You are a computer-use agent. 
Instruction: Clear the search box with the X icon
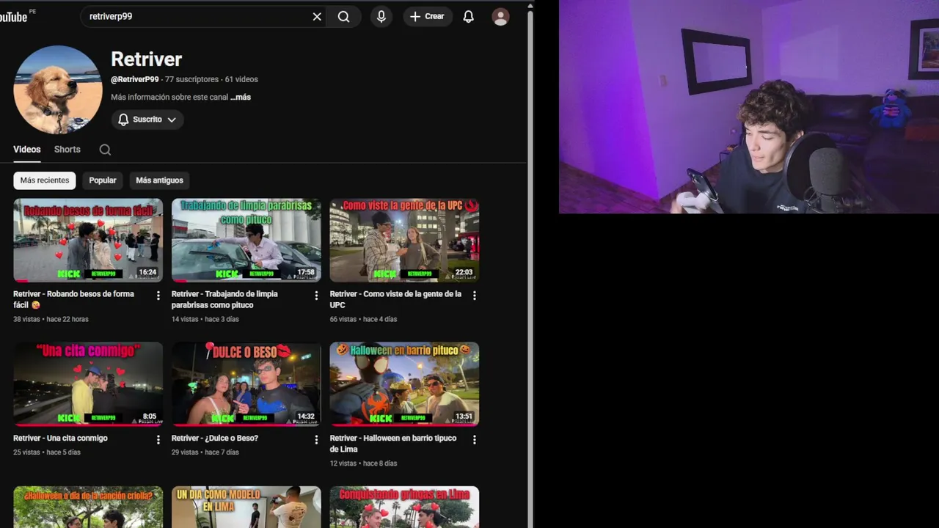[317, 16]
